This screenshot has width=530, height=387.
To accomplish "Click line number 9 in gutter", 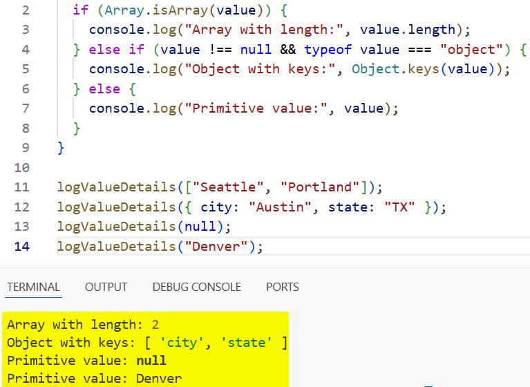I will pyautogui.click(x=26, y=148).
